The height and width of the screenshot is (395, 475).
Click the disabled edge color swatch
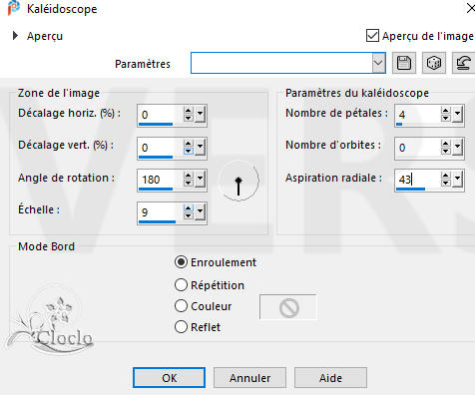coord(288,307)
